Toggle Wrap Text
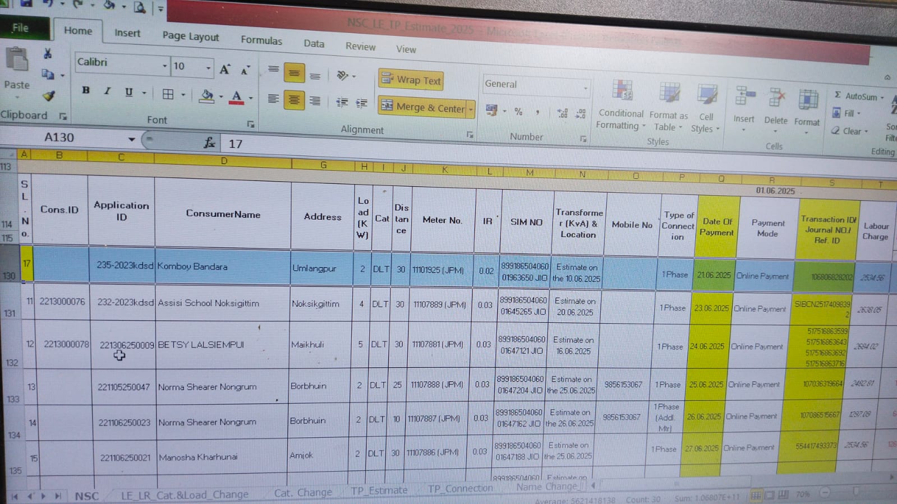Screen dimensions: 897x504 point(411,80)
